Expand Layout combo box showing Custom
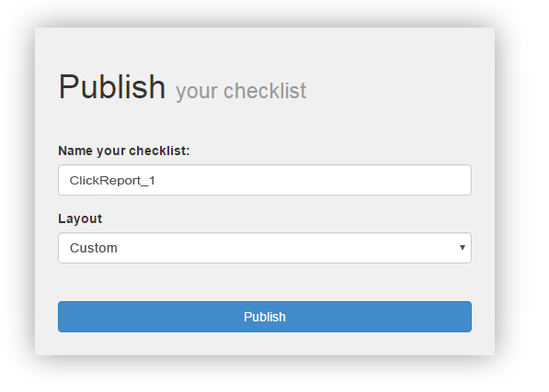The height and width of the screenshot is (392, 549). [x=265, y=248]
